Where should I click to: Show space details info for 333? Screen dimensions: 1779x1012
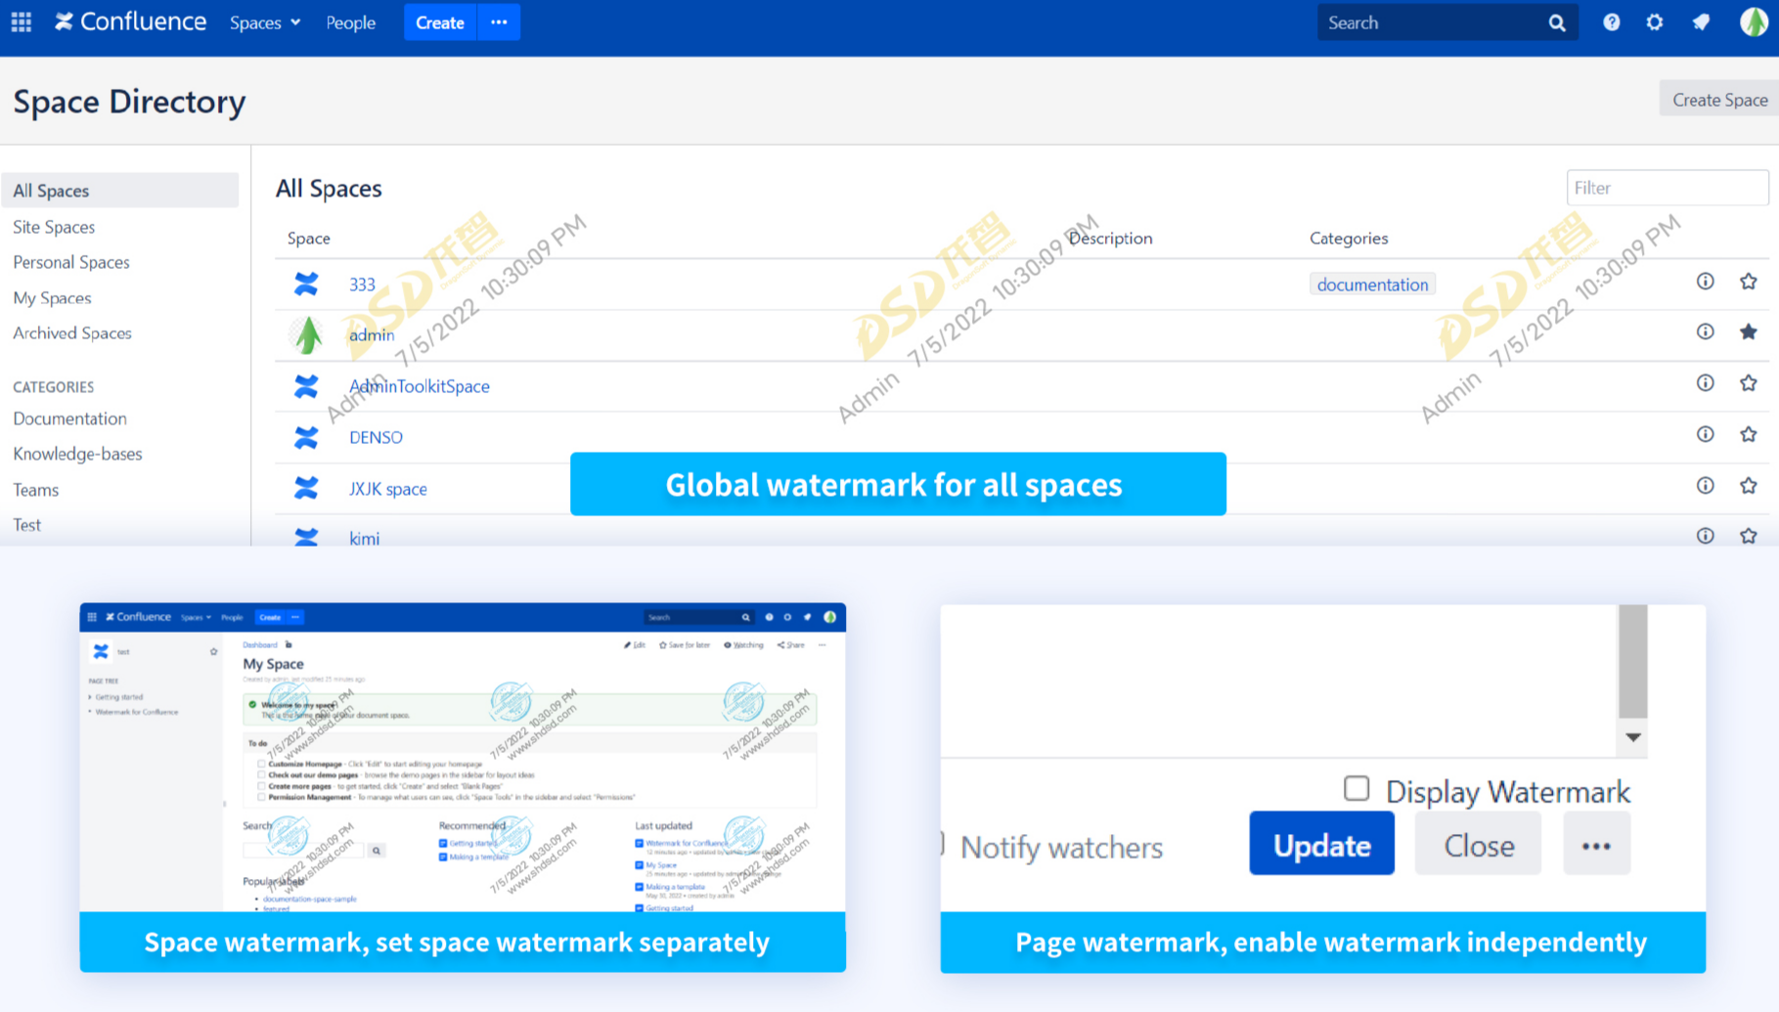point(1706,282)
